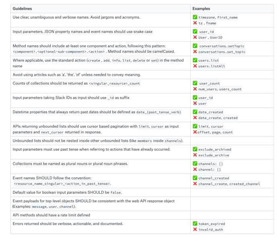Click red X beside offset, page, count
This screenshot has height=238, width=277.
(195, 132)
